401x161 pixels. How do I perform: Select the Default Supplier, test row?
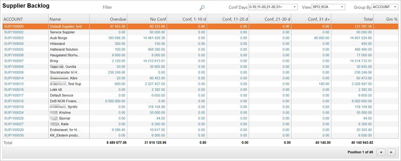coord(65,27)
